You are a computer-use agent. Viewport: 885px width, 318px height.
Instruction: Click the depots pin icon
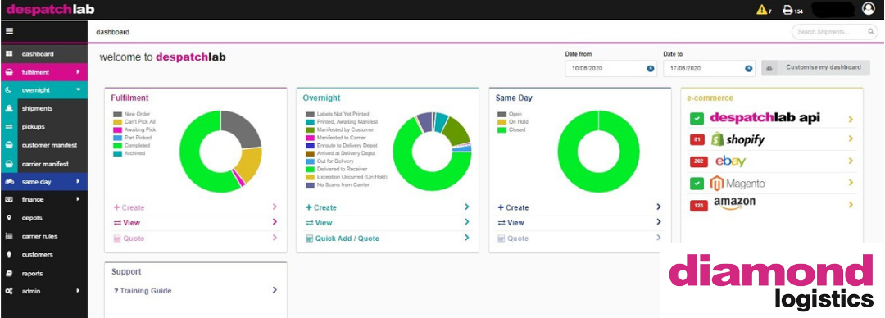click(10, 217)
